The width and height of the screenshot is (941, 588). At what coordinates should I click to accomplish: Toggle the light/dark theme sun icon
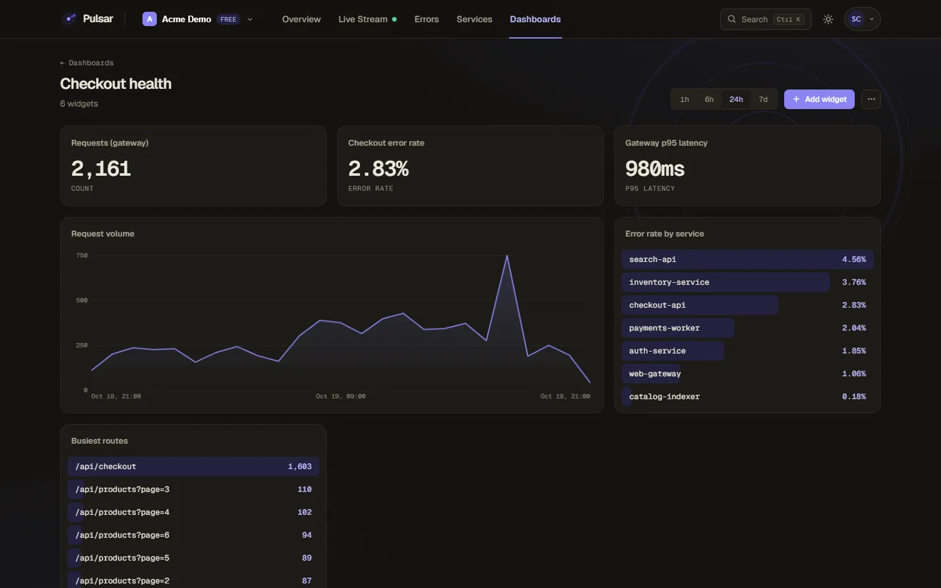coord(828,19)
